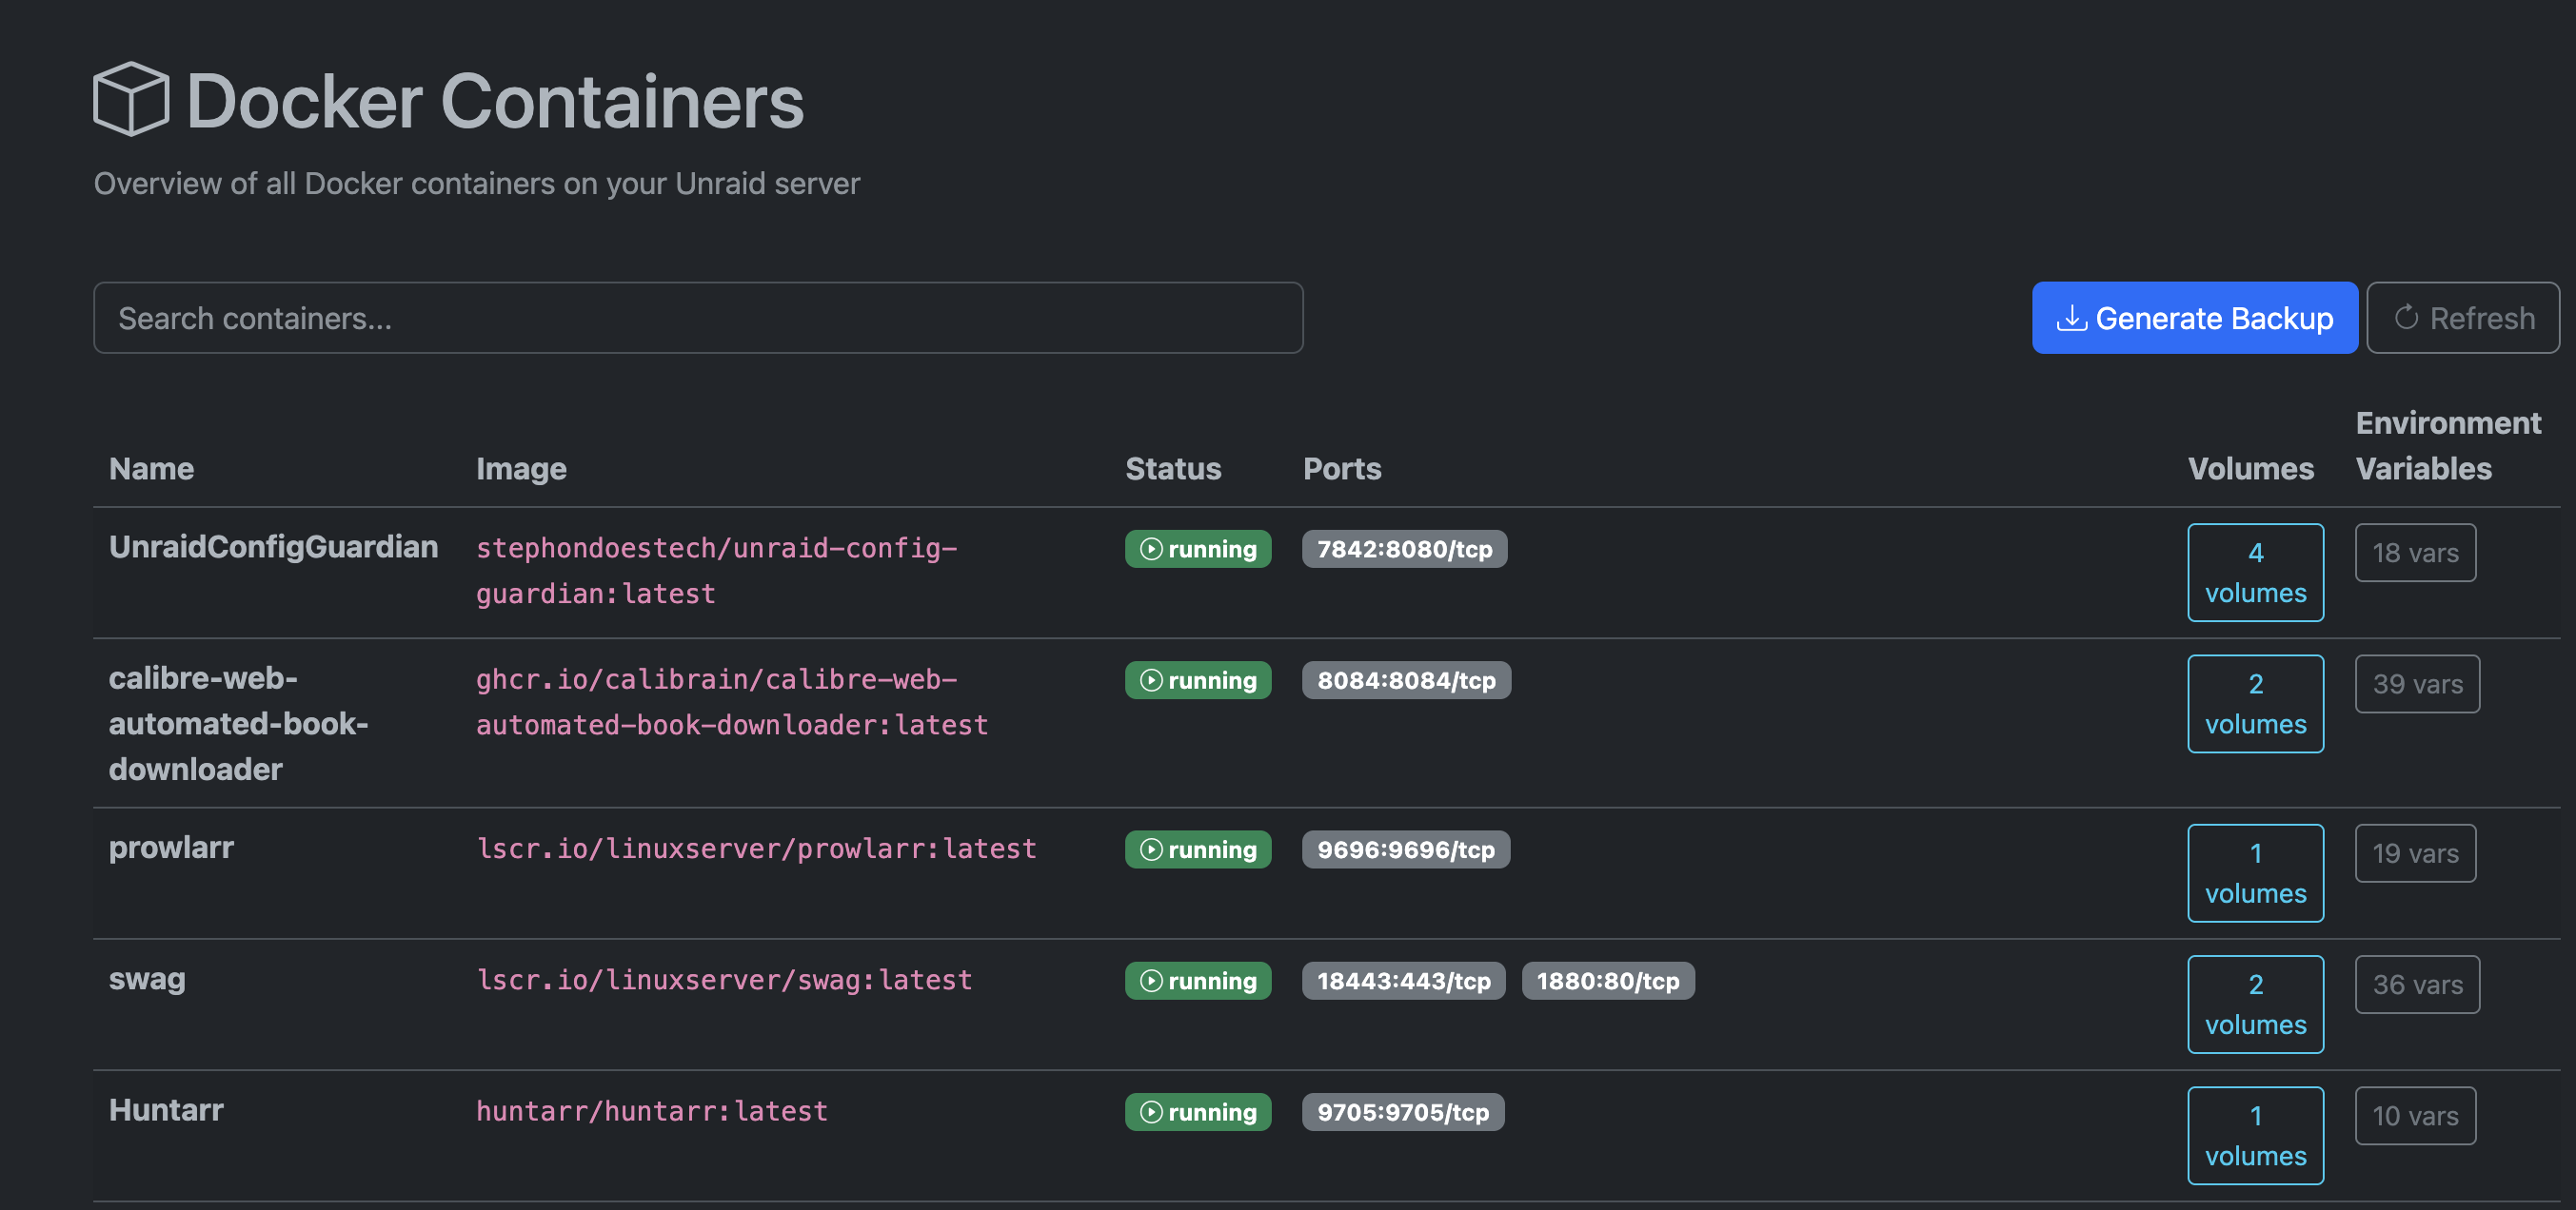Viewport: 2576px width, 1210px height.
Task: Click the Name column header
Action: click(151, 469)
